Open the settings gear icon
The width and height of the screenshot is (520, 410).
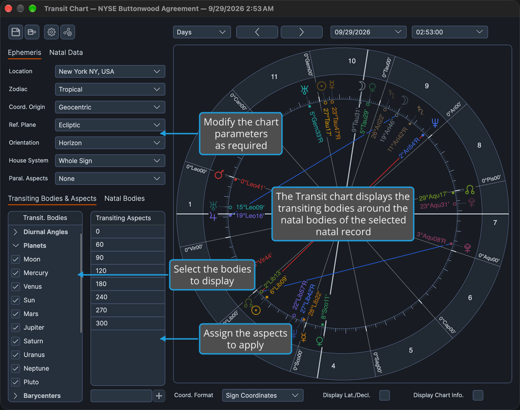(51, 32)
